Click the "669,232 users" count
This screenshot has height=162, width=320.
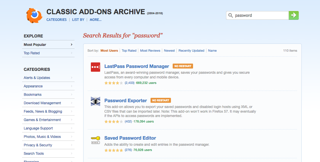point(146,83)
